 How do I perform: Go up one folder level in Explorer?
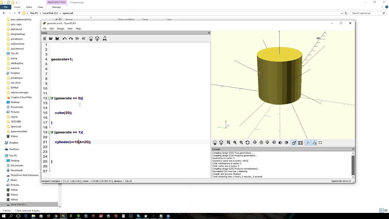[19, 13]
